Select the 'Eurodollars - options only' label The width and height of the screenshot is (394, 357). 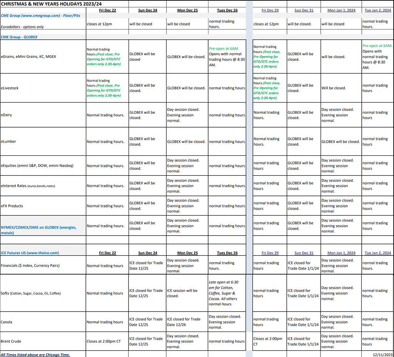pos(22,27)
